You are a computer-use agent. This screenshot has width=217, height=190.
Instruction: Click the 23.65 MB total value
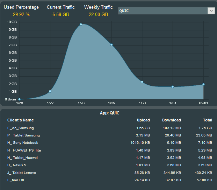coord(204,135)
